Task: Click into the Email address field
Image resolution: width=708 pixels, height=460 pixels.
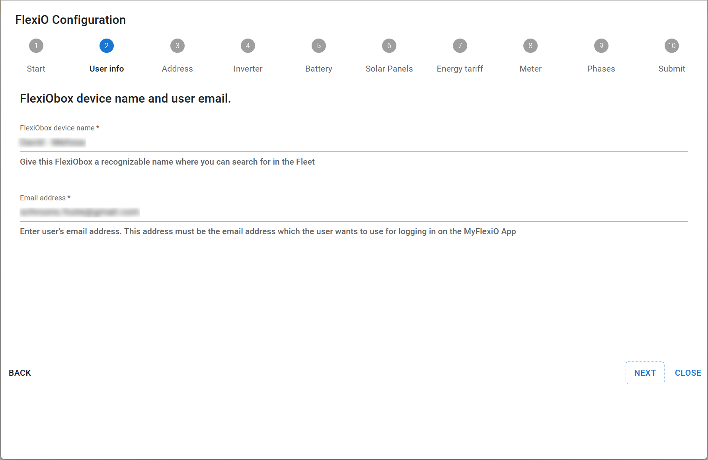Action: point(353,212)
